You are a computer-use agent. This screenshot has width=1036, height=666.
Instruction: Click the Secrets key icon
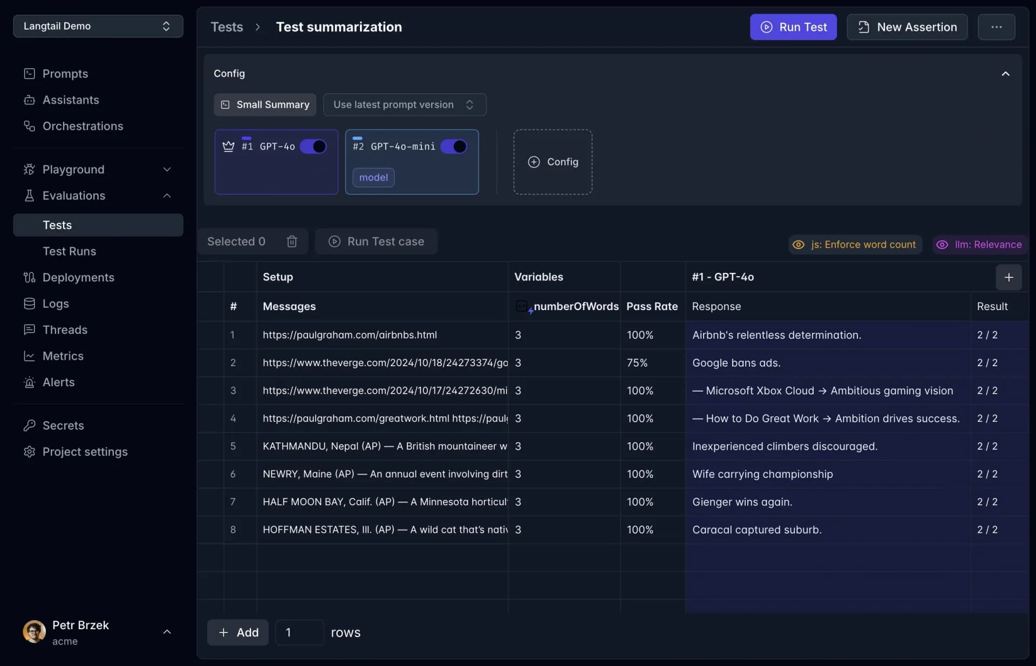pos(29,425)
